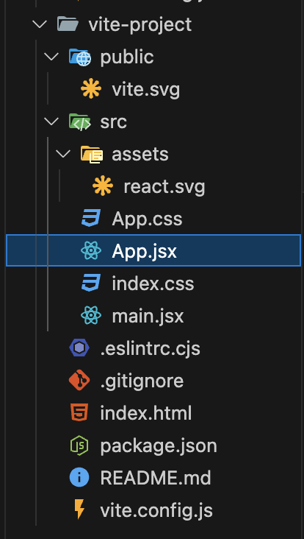Collapse the assets folder chevron
This screenshot has height=539, width=304.
coord(63,154)
